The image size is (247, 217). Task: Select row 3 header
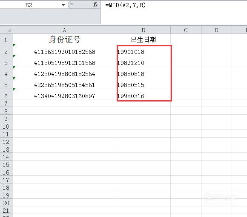6,61
